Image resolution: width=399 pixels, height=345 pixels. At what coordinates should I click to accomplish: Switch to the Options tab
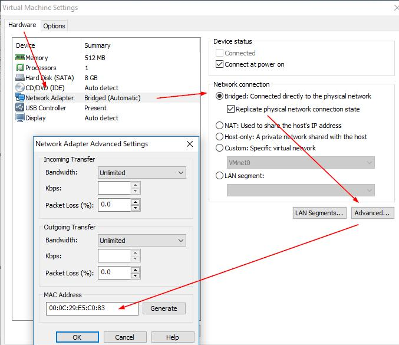54,26
